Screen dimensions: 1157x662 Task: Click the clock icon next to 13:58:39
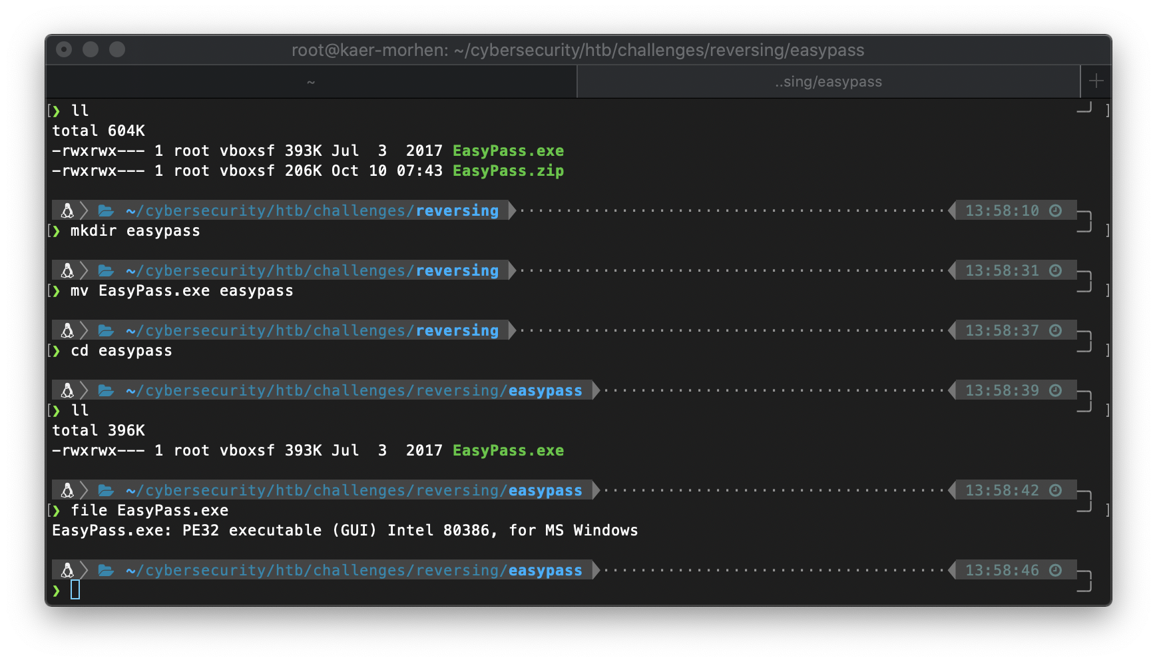[x=1055, y=390]
